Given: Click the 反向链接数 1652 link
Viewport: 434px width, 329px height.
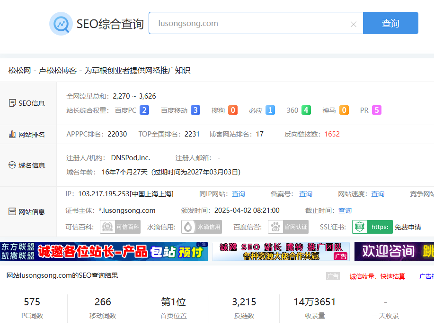Looking at the screenshot, I should coord(332,134).
